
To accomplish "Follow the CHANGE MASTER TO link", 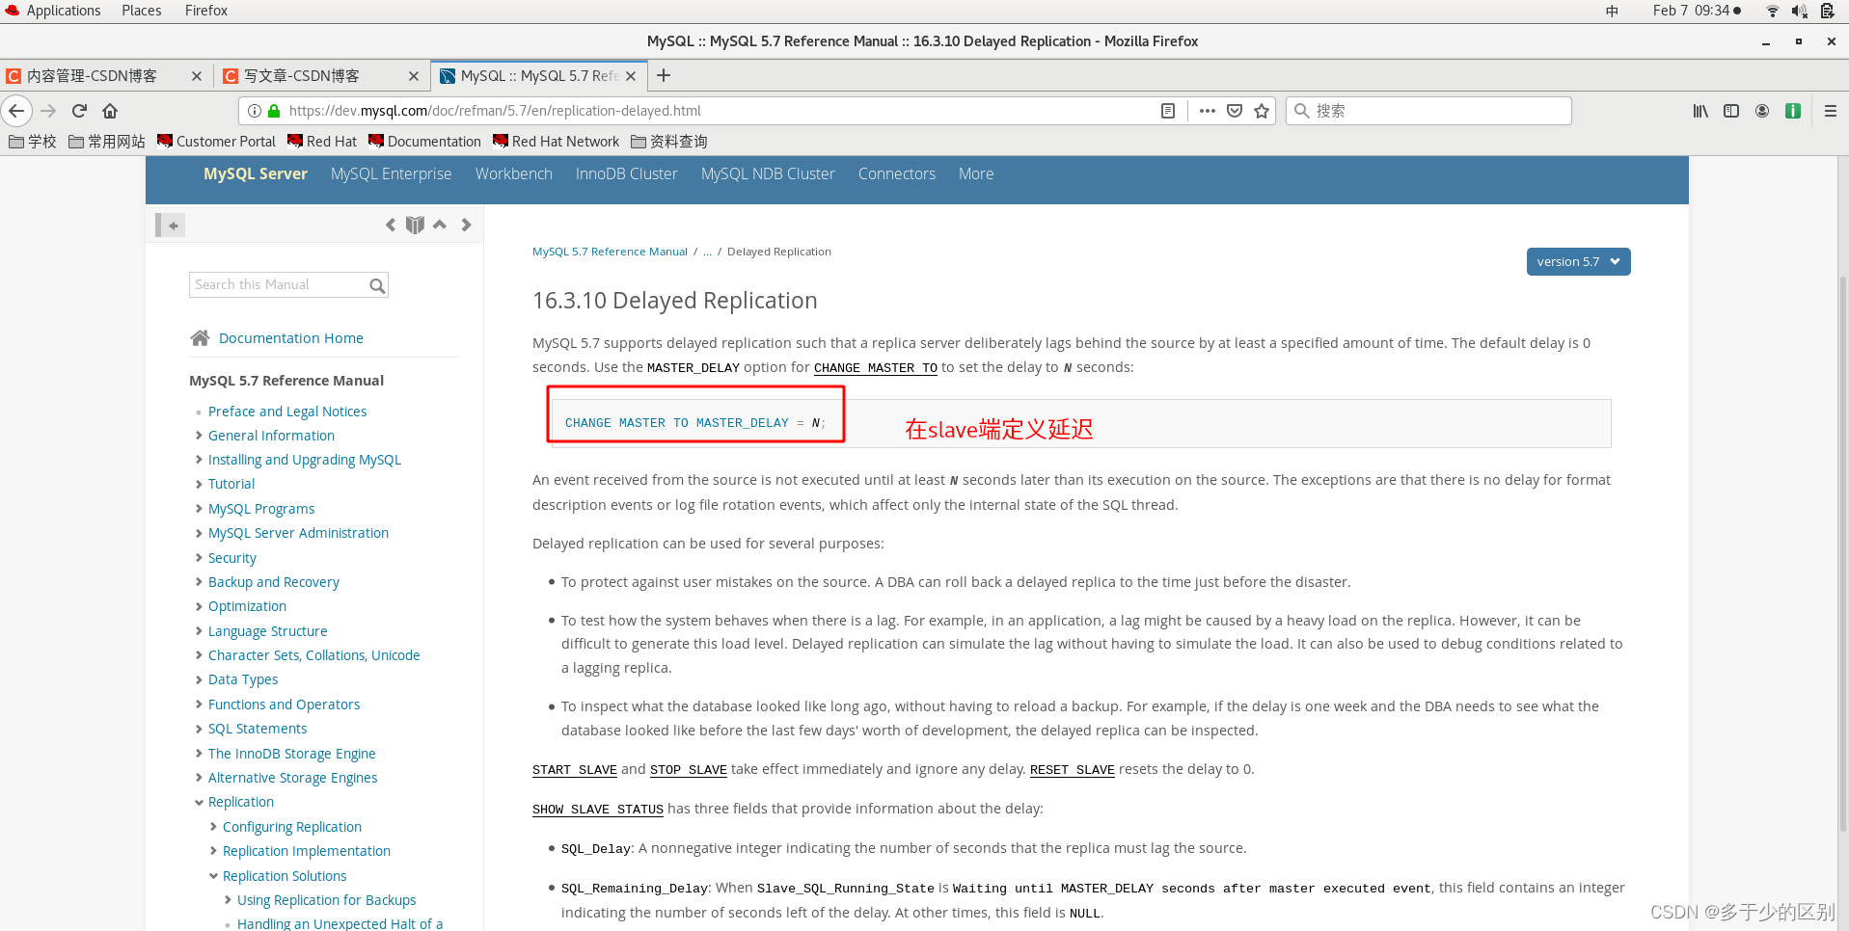I will pos(876,368).
